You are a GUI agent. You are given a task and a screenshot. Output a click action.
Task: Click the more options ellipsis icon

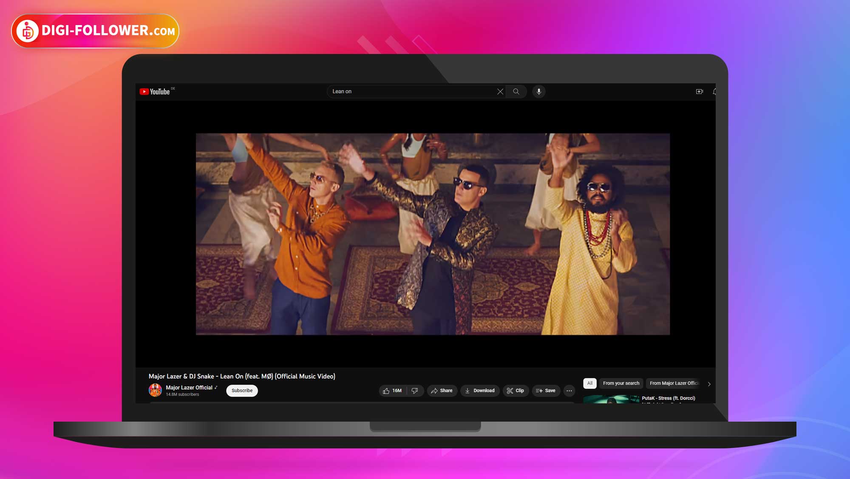(x=569, y=391)
